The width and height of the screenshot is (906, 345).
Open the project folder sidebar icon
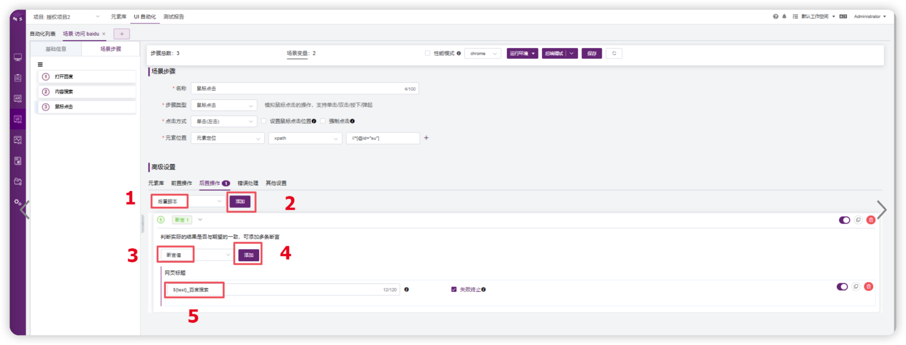point(18,181)
